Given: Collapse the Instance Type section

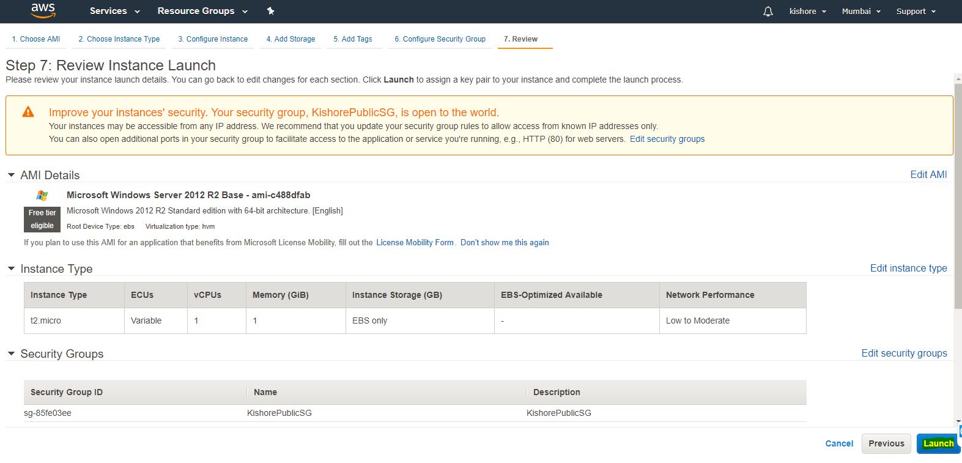Looking at the screenshot, I should tap(11, 269).
